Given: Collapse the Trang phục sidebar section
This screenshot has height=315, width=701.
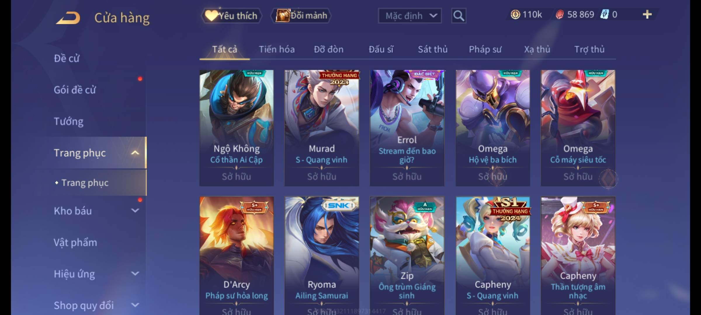Looking at the screenshot, I should pyautogui.click(x=135, y=153).
